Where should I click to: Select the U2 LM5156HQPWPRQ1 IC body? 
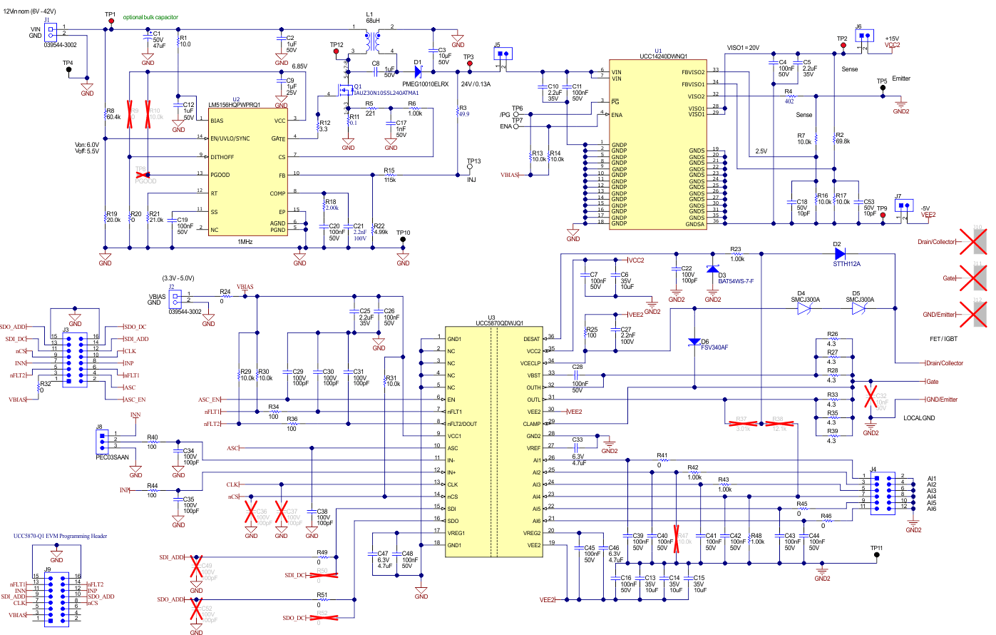tap(247, 173)
